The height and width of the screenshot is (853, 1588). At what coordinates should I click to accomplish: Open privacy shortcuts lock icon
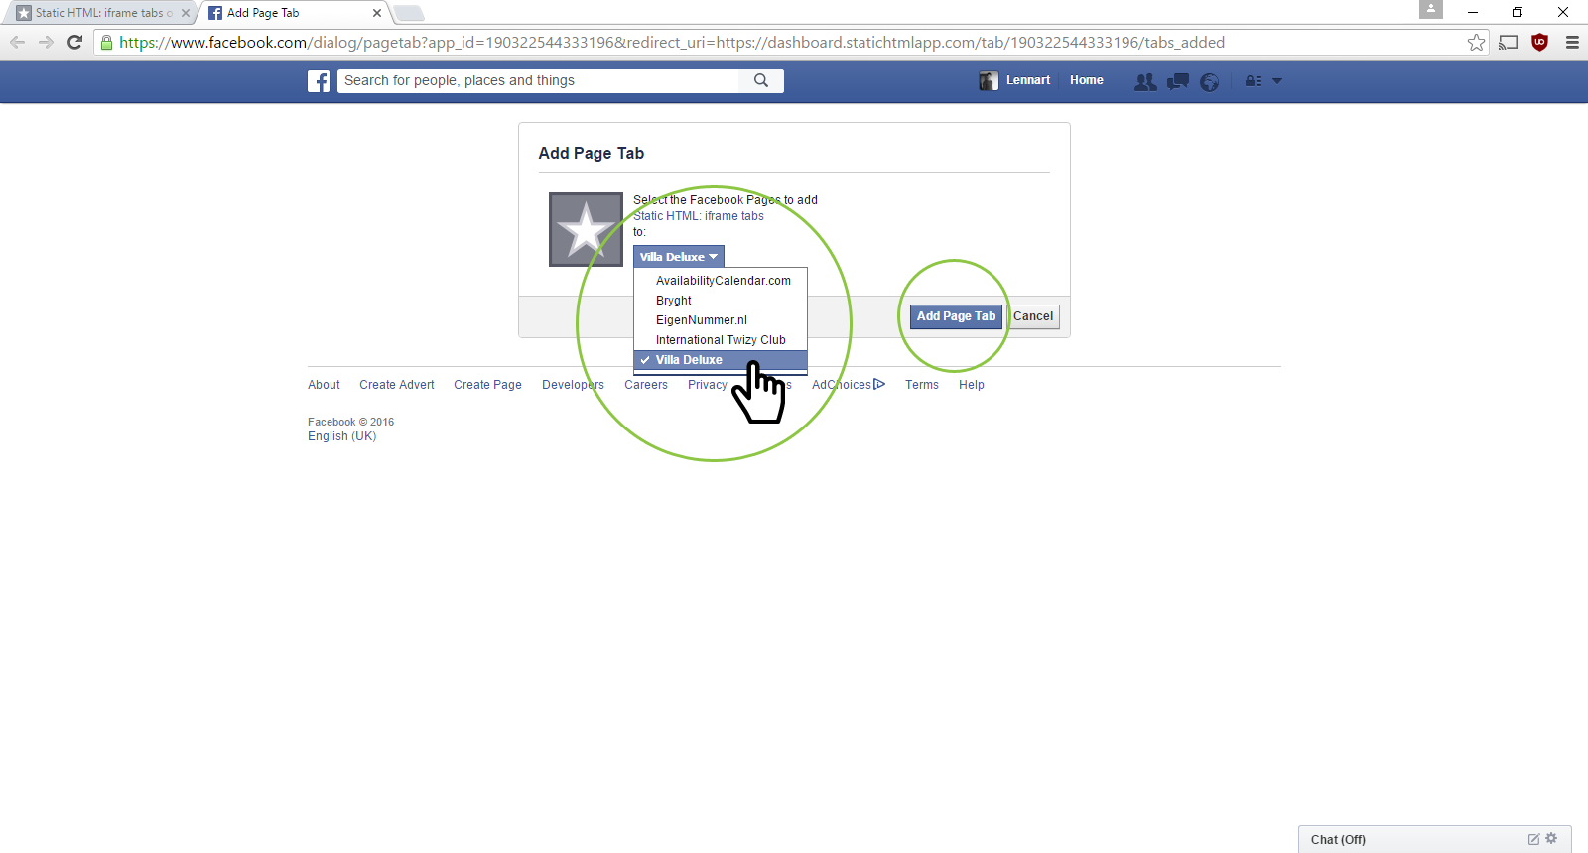click(1254, 81)
